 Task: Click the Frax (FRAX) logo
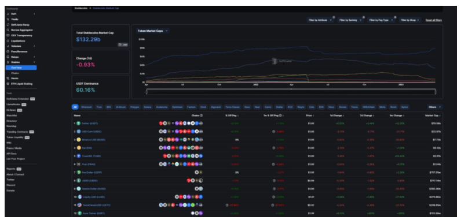coord(79,165)
